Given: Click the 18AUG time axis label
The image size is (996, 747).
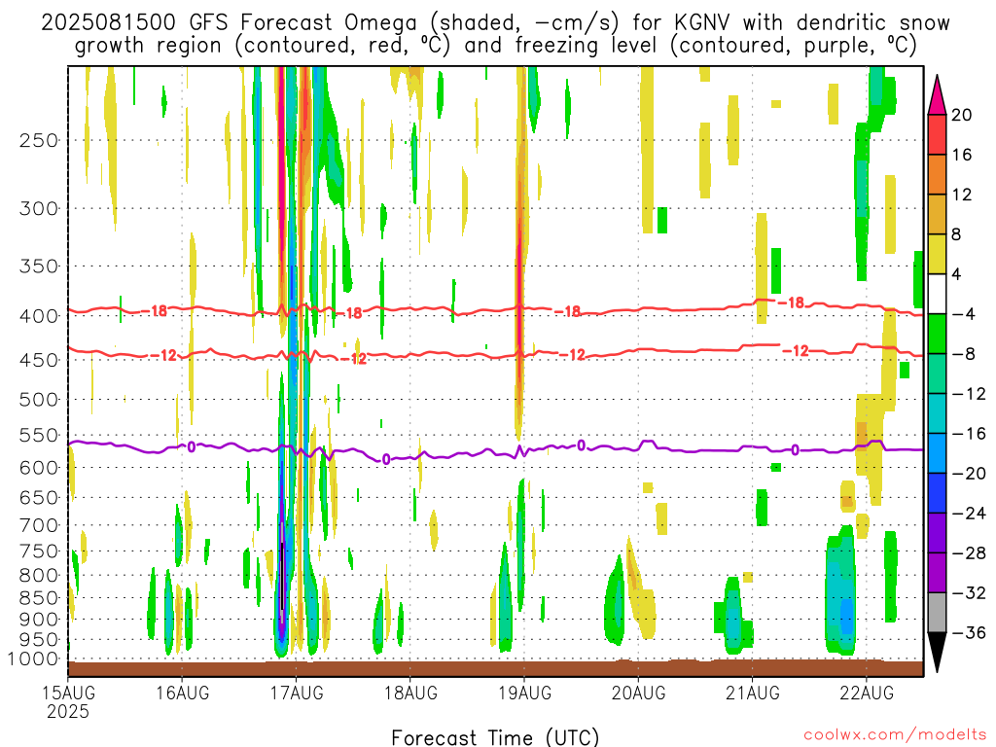Looking at the screenshot, I should pyautogui.click(x=410, y=693).
